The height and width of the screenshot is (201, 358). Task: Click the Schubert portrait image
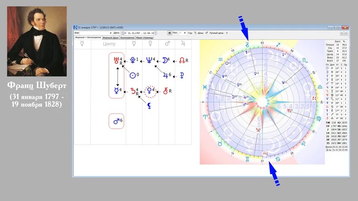[37, 41]
